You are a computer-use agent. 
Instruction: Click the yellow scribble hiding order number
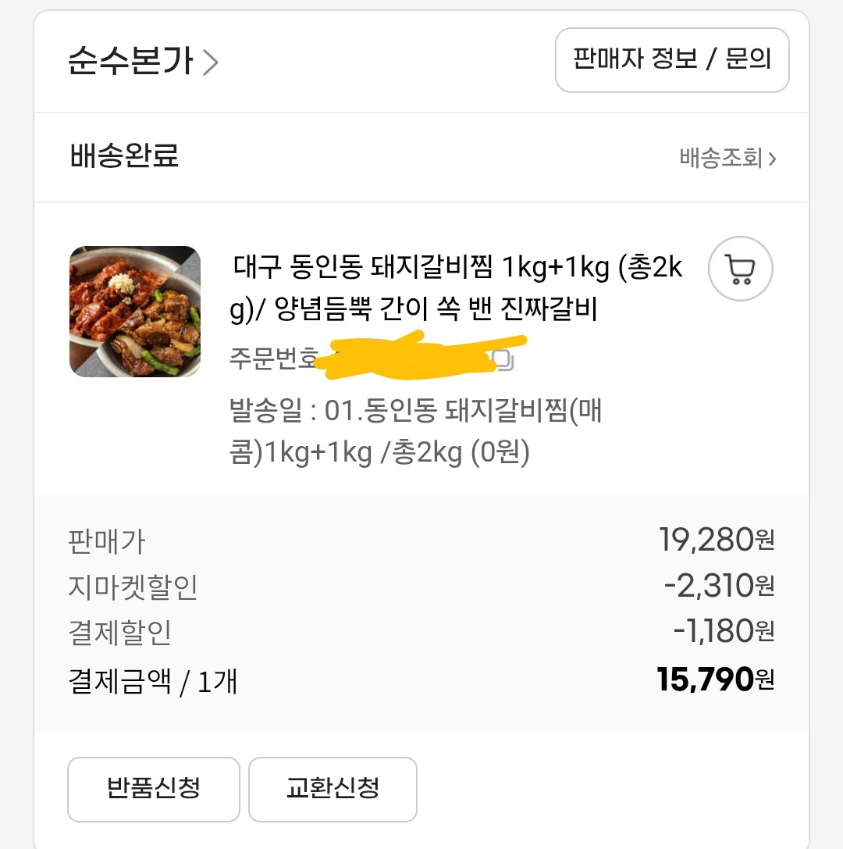[x=419, y=355]
